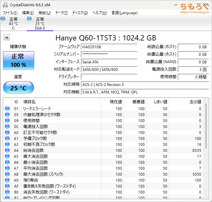Click the status icon for row A1
Image resolution: width=212 pixels, height=202 pixels.
(x=7, y=138)
